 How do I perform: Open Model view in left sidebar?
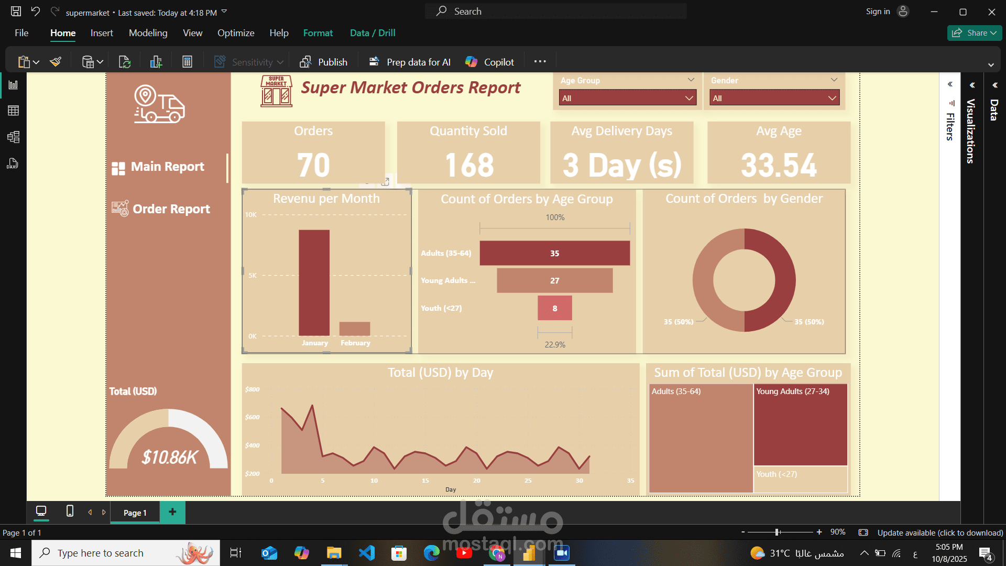(x=13, y=137)
